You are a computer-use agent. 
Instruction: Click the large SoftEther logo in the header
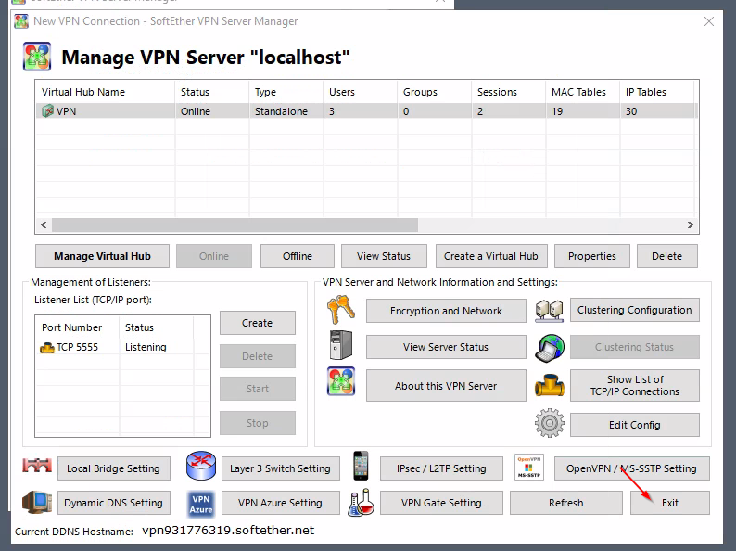37,57
